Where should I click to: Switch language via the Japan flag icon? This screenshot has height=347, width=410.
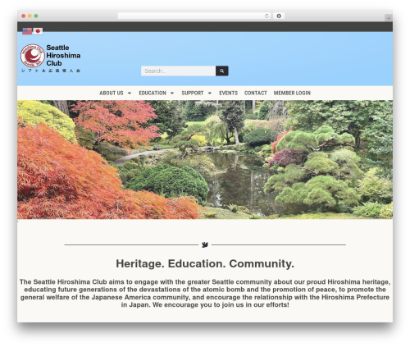(38, 31)
